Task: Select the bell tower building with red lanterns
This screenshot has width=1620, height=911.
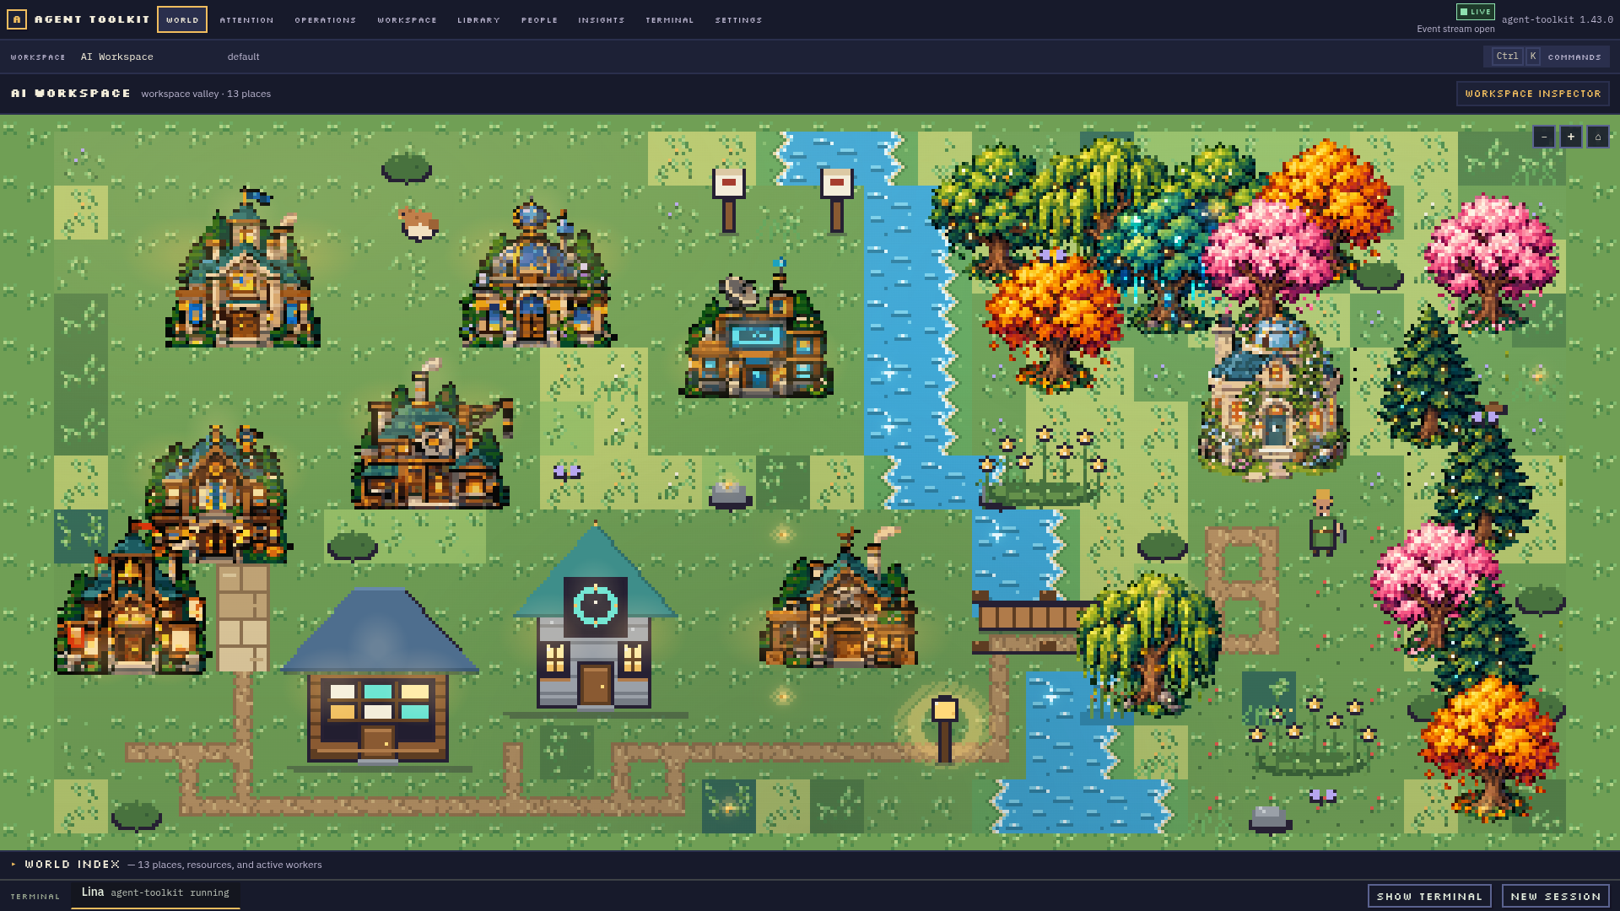Action: pyautogui.click(x=131, y=599)
